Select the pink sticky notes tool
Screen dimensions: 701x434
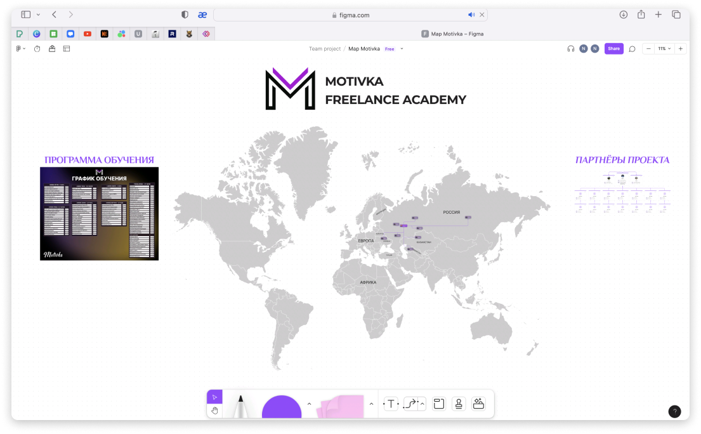click(x=340, y=407)
